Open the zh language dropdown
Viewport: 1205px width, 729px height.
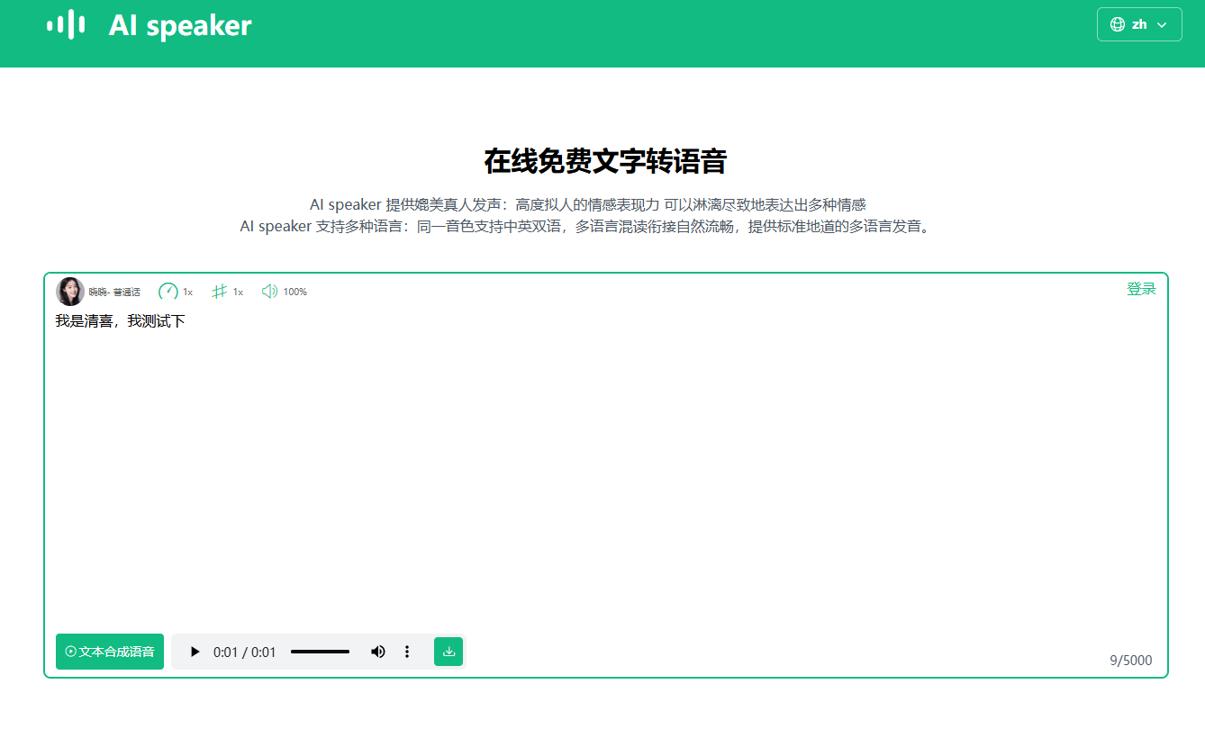[1139, 24]
